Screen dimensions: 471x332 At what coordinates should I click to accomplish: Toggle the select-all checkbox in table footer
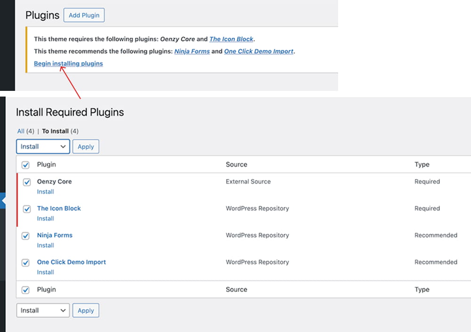pos(26,289)
